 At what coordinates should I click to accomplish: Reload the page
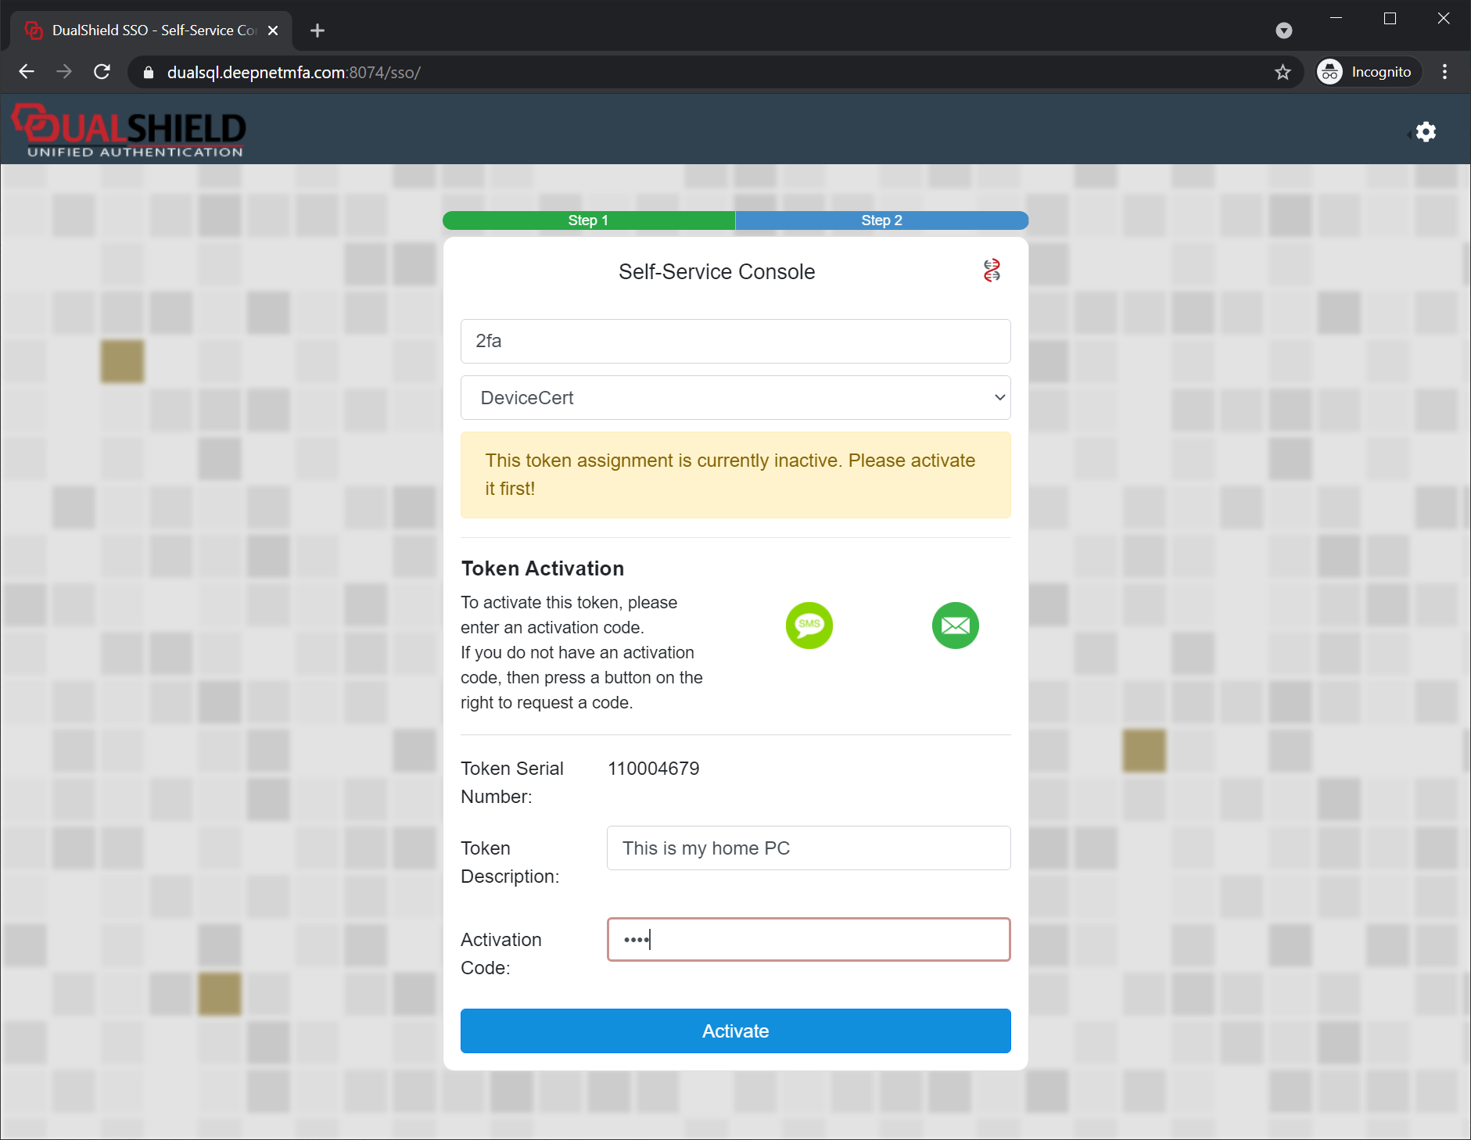pos(102,72)
